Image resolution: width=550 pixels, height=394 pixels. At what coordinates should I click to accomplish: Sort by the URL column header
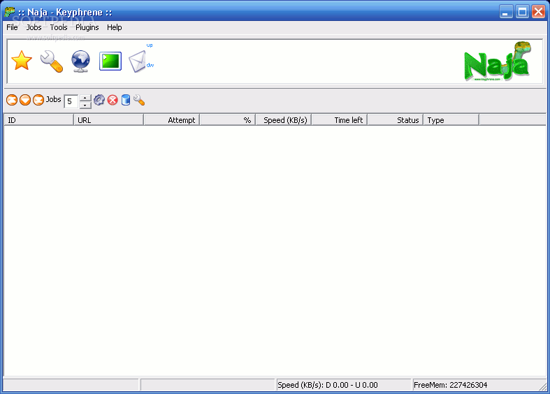108,120
